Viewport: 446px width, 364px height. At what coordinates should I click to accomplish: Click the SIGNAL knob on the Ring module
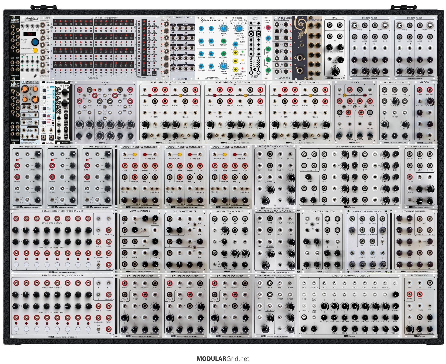tap(330, 47)
